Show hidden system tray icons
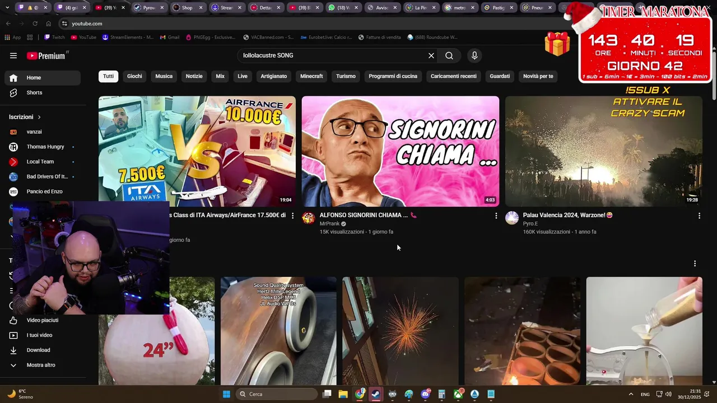This screenshot has height=403, width=717. 631,394
